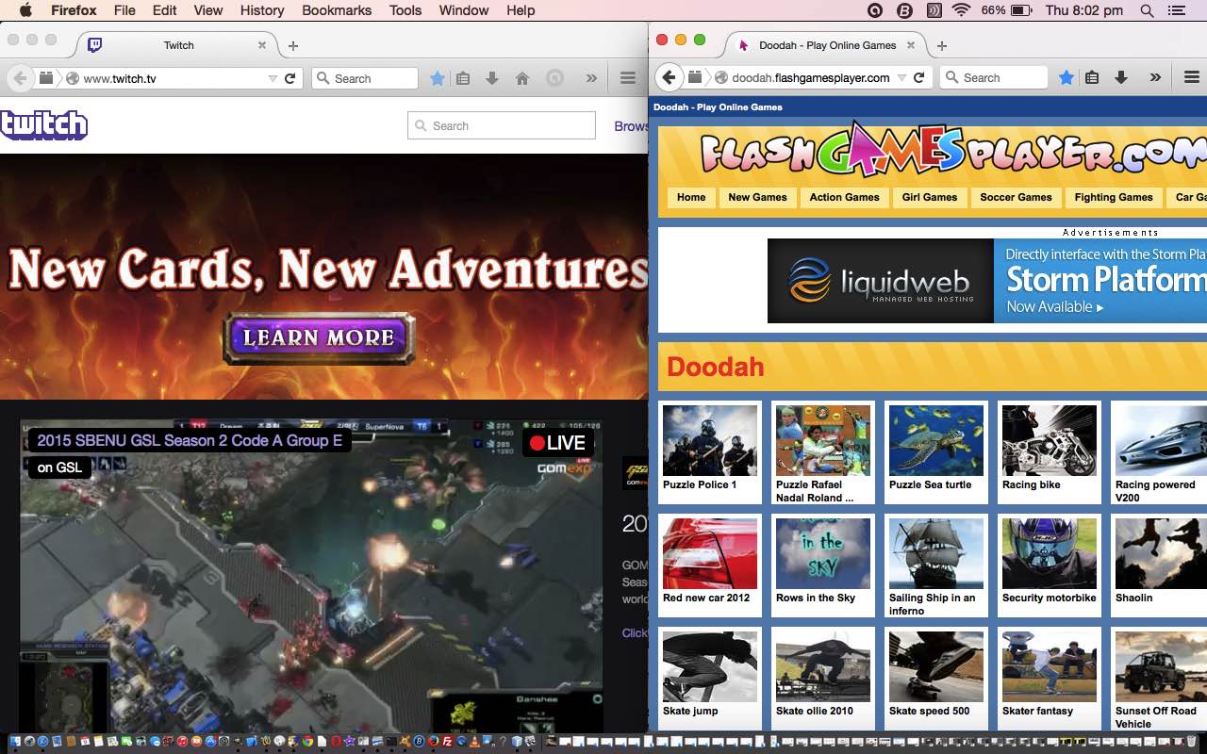Viewport: 1207px width, 754px height.
Task: Open the Skater fantasy game thumbnail
Action: pos(1050,666)
